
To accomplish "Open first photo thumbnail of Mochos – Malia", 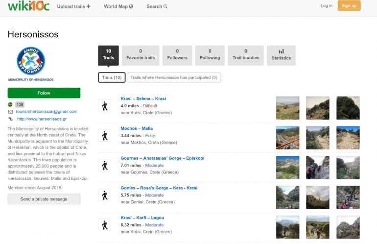I will click(287, 138).
